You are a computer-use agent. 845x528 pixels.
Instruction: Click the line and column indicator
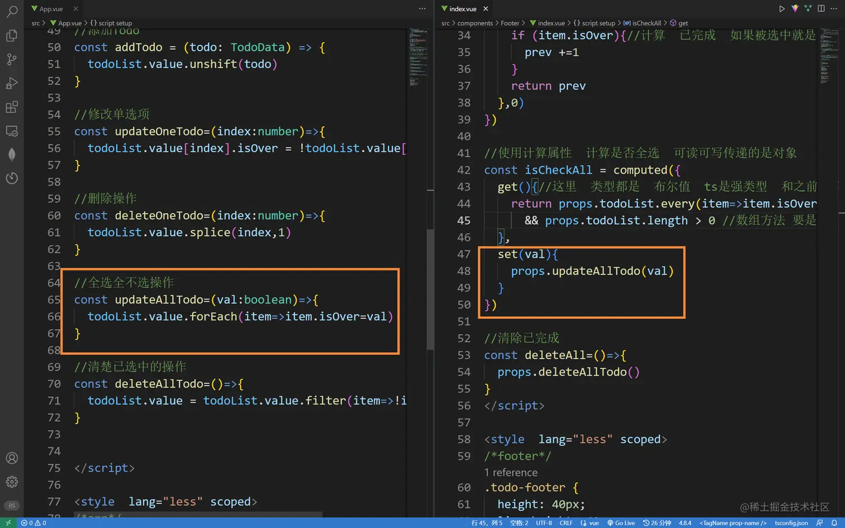487,523
